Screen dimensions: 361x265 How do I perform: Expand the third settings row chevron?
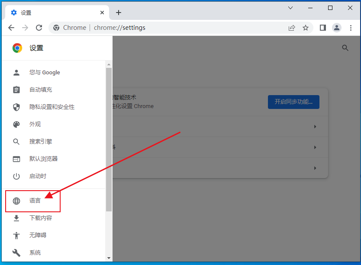[x=315, y=168]
